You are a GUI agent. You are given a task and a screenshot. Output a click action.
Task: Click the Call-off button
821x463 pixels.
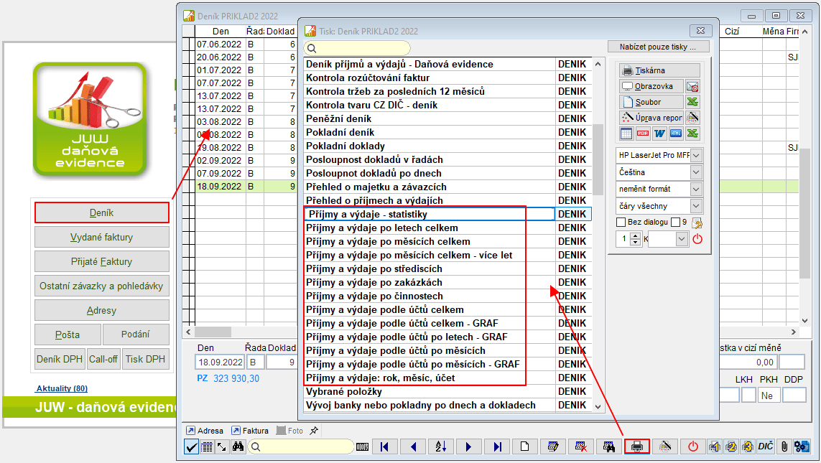[x=103, y=359]
